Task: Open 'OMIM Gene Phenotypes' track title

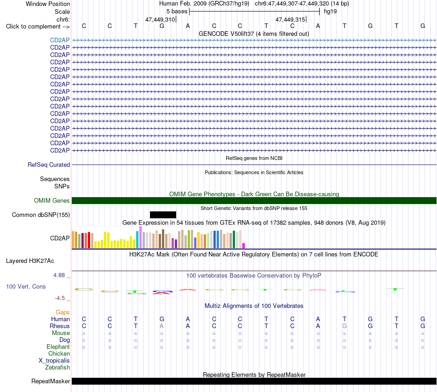Action: click(x=254, y=194)
